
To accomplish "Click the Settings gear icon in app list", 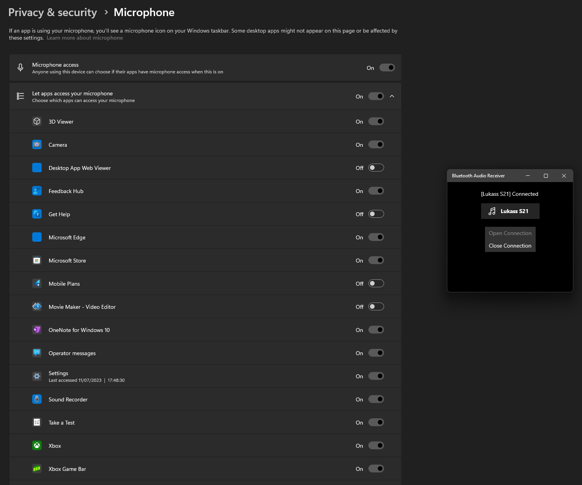I will [37, 376].
